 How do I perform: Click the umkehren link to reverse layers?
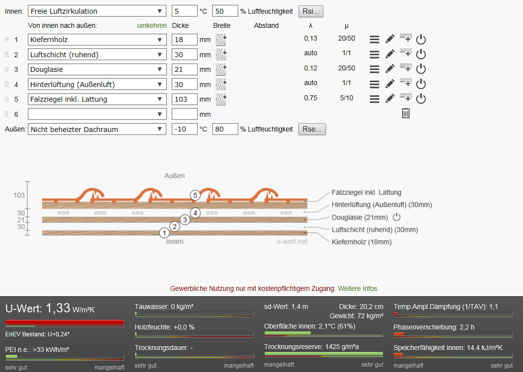click(152, 25)
